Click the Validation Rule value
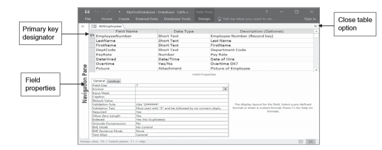Screen dimensions: 382x150 click(x=182, y=104)
